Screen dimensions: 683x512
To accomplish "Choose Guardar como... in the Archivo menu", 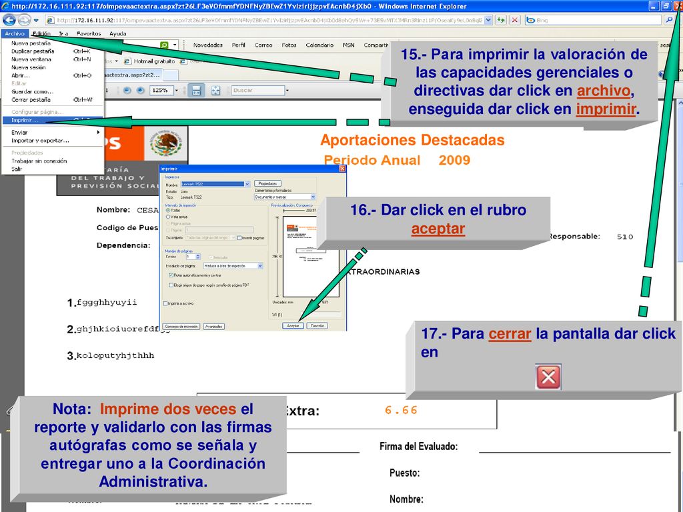I will click(x=52, y=92).
